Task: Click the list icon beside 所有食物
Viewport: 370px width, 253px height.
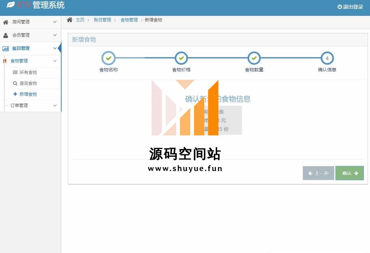Action: 15,72
